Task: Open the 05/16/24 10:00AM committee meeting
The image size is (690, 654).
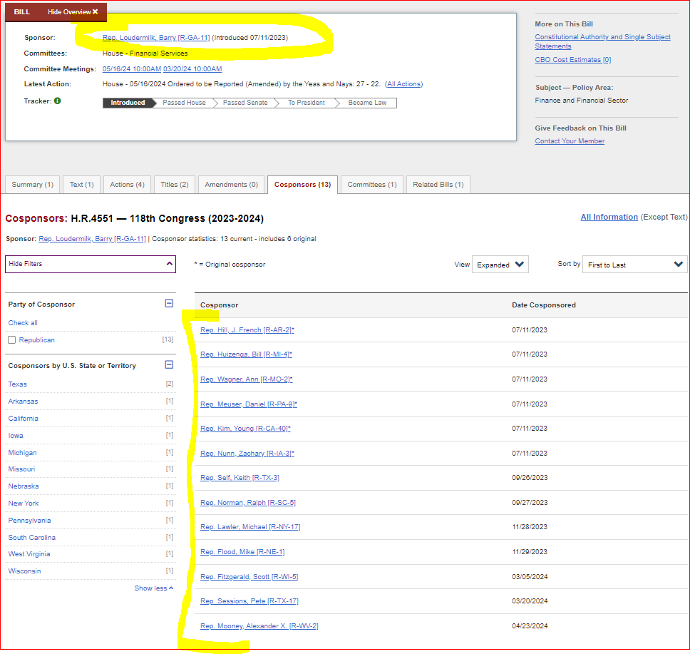Action: point(132,69)
